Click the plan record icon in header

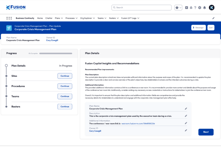click(x=9, y=28)
